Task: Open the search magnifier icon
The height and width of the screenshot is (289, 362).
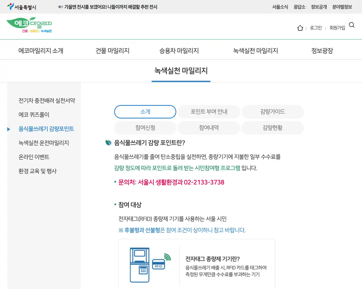Action: pos(352,25)
